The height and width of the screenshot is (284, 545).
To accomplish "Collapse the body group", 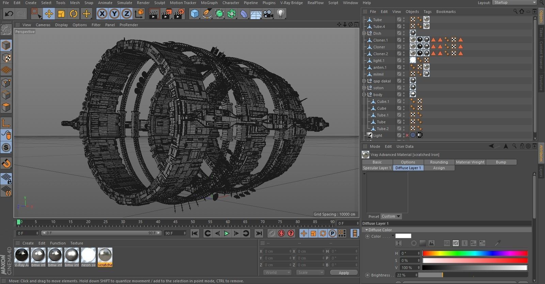I will [364, 95].
